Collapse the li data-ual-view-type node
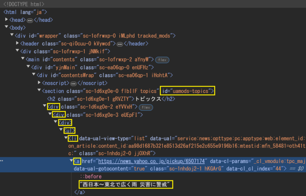306x196 pixels. (66, 138)
